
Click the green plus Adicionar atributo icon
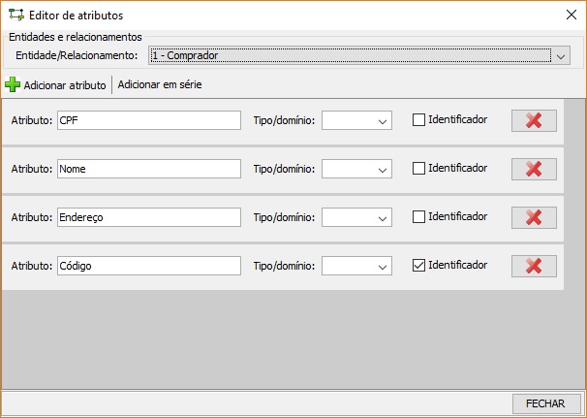(13, 84)
